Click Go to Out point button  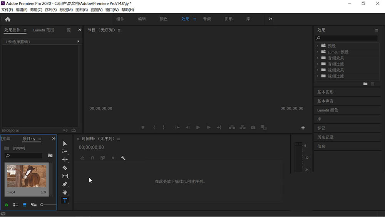219,127
